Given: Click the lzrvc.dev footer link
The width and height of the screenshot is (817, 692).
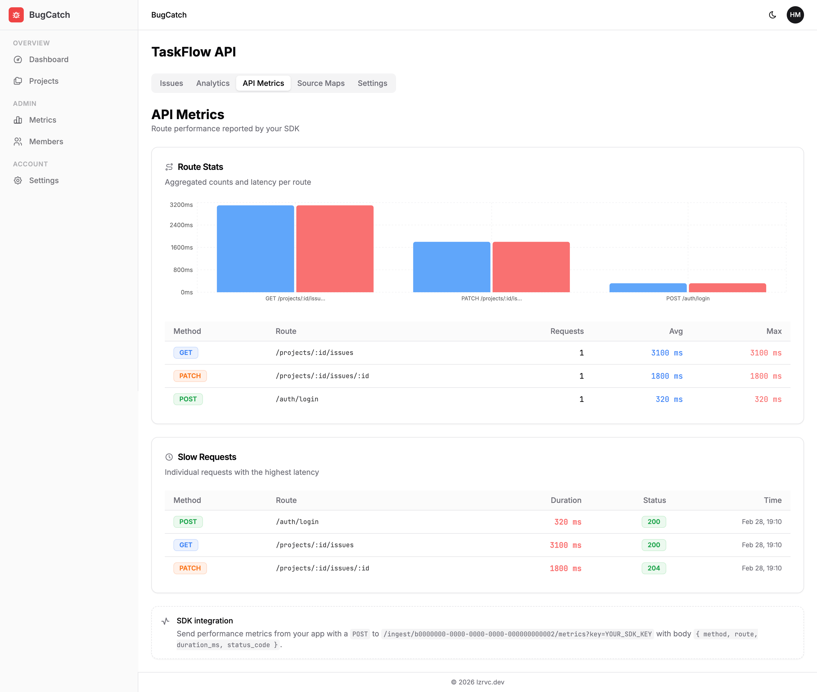Looking at the screenshot, I should point(491,682).
